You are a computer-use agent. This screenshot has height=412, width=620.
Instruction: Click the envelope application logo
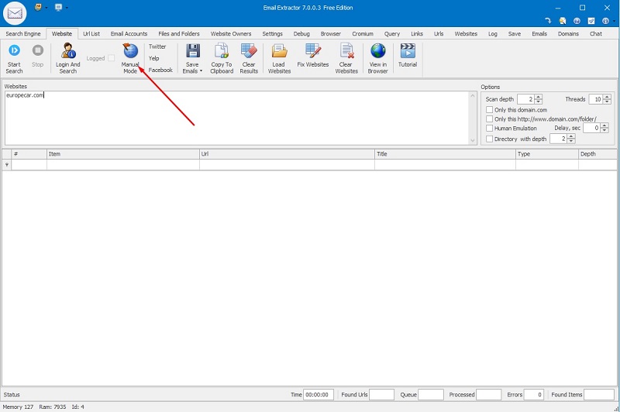coord(15,13)
